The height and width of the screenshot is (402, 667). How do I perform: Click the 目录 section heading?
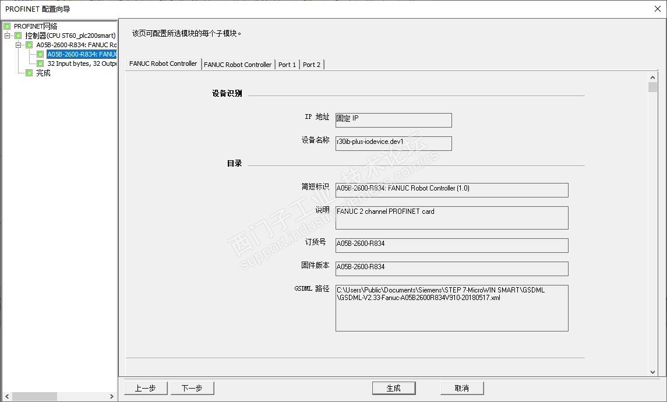tap(234, 163)
